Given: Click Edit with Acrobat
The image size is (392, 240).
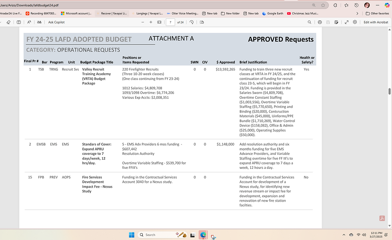Looking at the screenshot, I should tap(376, 22).
